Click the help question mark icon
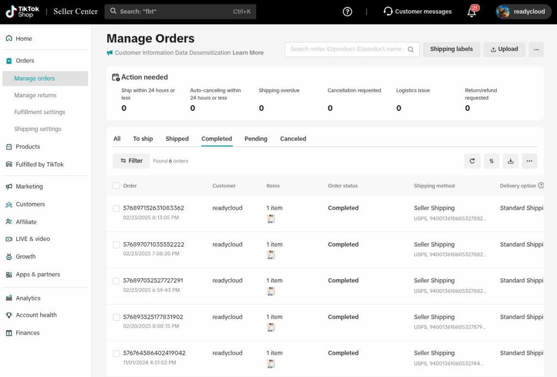 [x=348, y=11]
